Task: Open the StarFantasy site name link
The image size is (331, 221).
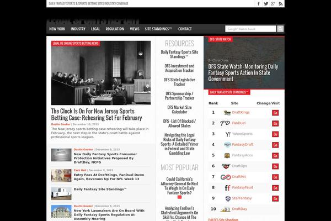Action: click(242, 198)
